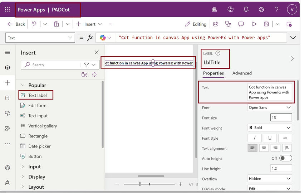Click the Paste clipboard icon
The width and height of the screenshot is (304, 193).
click(x=57, y=24)
